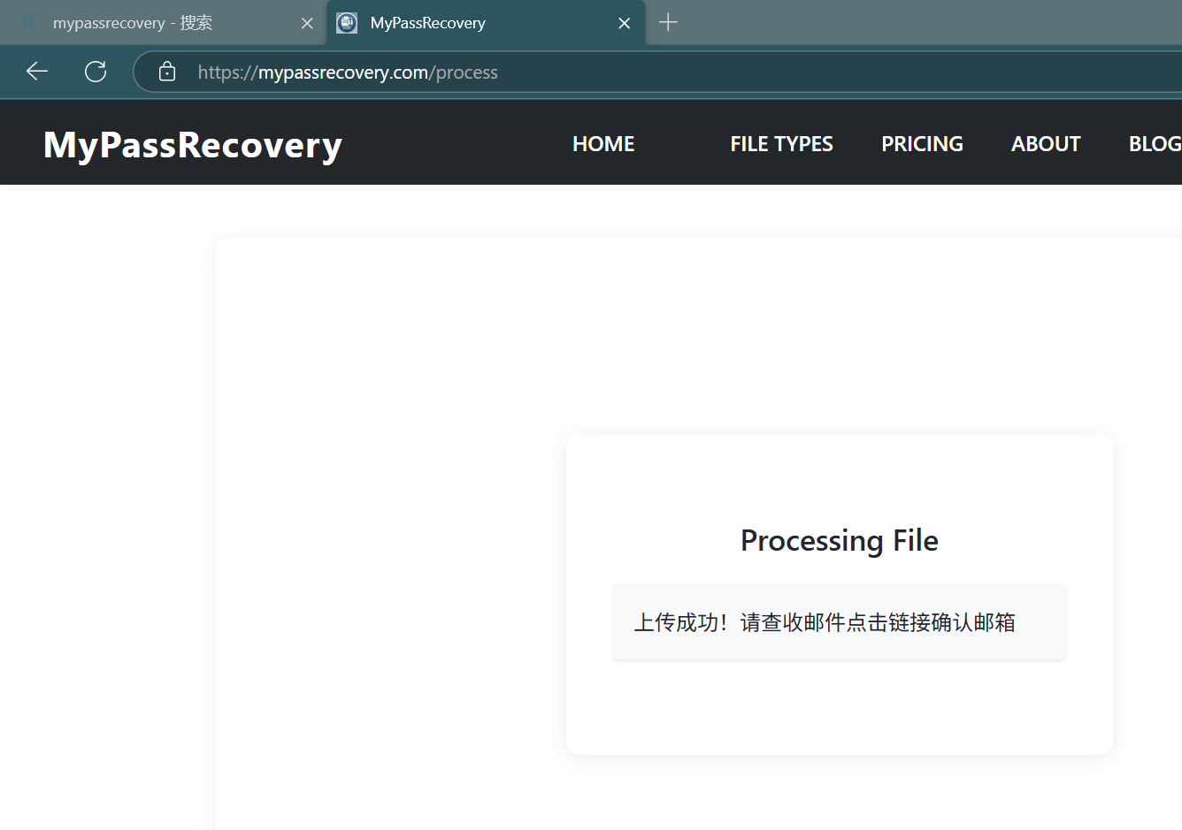Click the search favicon on the first tab

[x=30, y=23]
